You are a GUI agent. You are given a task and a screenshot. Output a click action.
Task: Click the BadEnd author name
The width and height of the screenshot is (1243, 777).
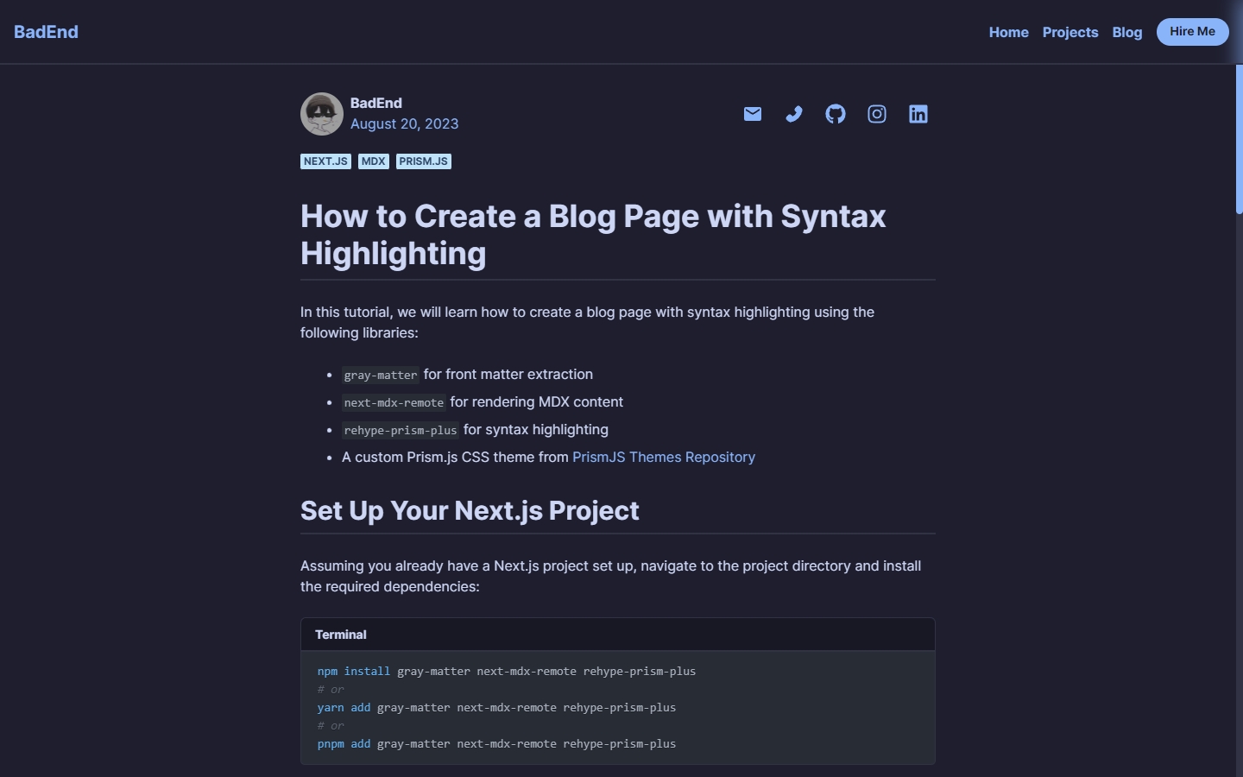(376, 103)
